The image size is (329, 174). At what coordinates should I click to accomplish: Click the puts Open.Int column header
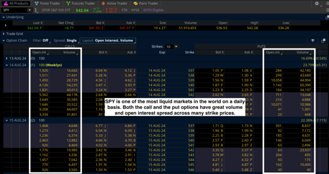(273, 53)
